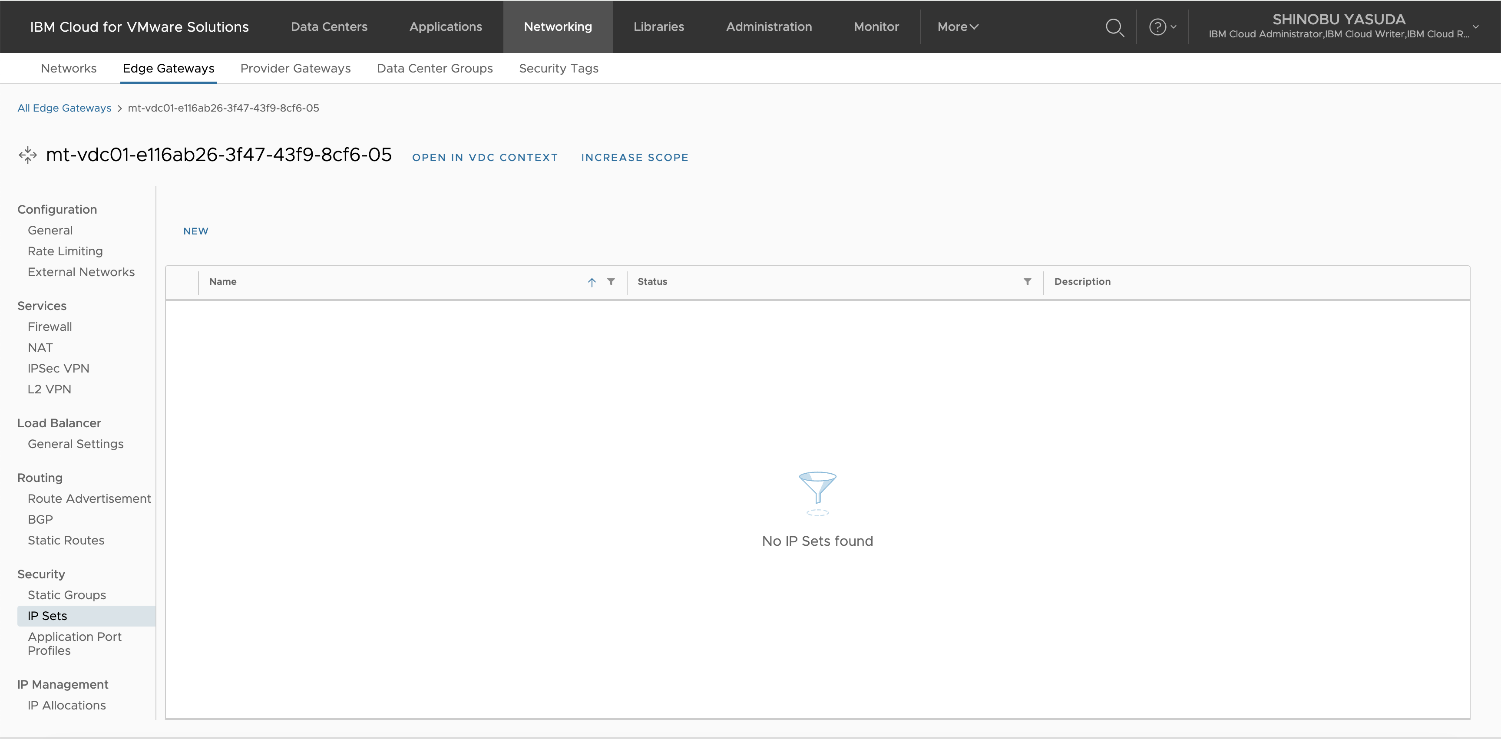Click the NEW button
The image size is (1501, 739).
pos(195,231)
